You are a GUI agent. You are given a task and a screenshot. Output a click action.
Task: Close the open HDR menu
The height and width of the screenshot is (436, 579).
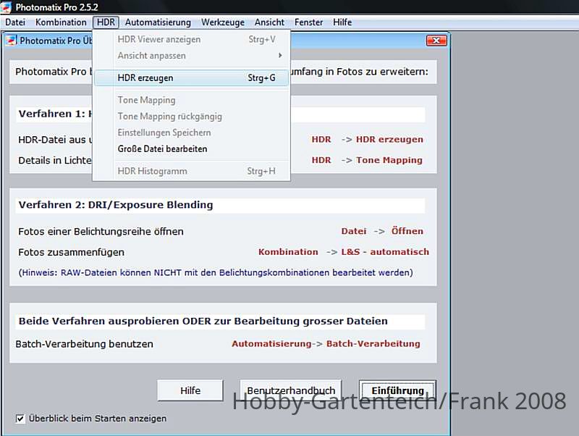106,22
